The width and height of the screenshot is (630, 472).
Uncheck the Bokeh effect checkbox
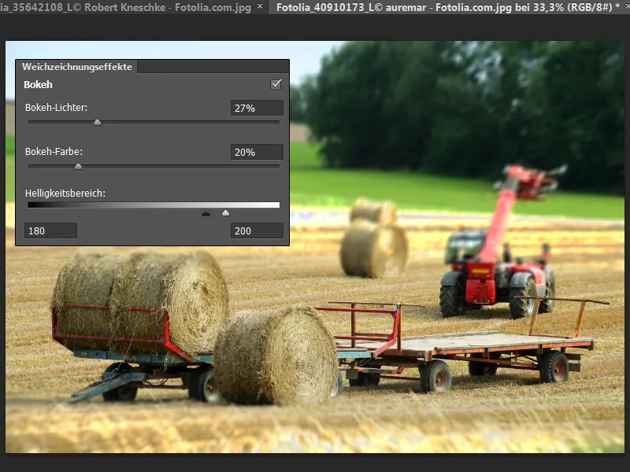[276, 85]
